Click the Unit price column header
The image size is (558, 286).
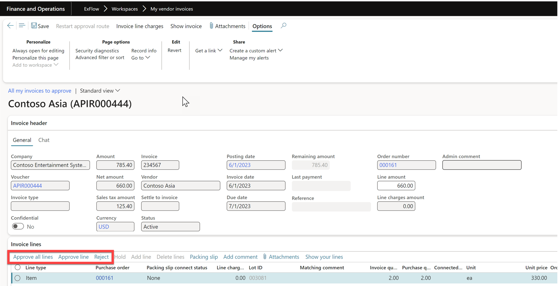[536, 268]
